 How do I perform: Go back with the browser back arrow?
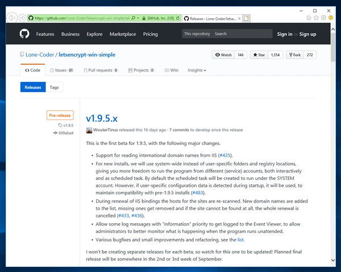[x=12, y=18]
